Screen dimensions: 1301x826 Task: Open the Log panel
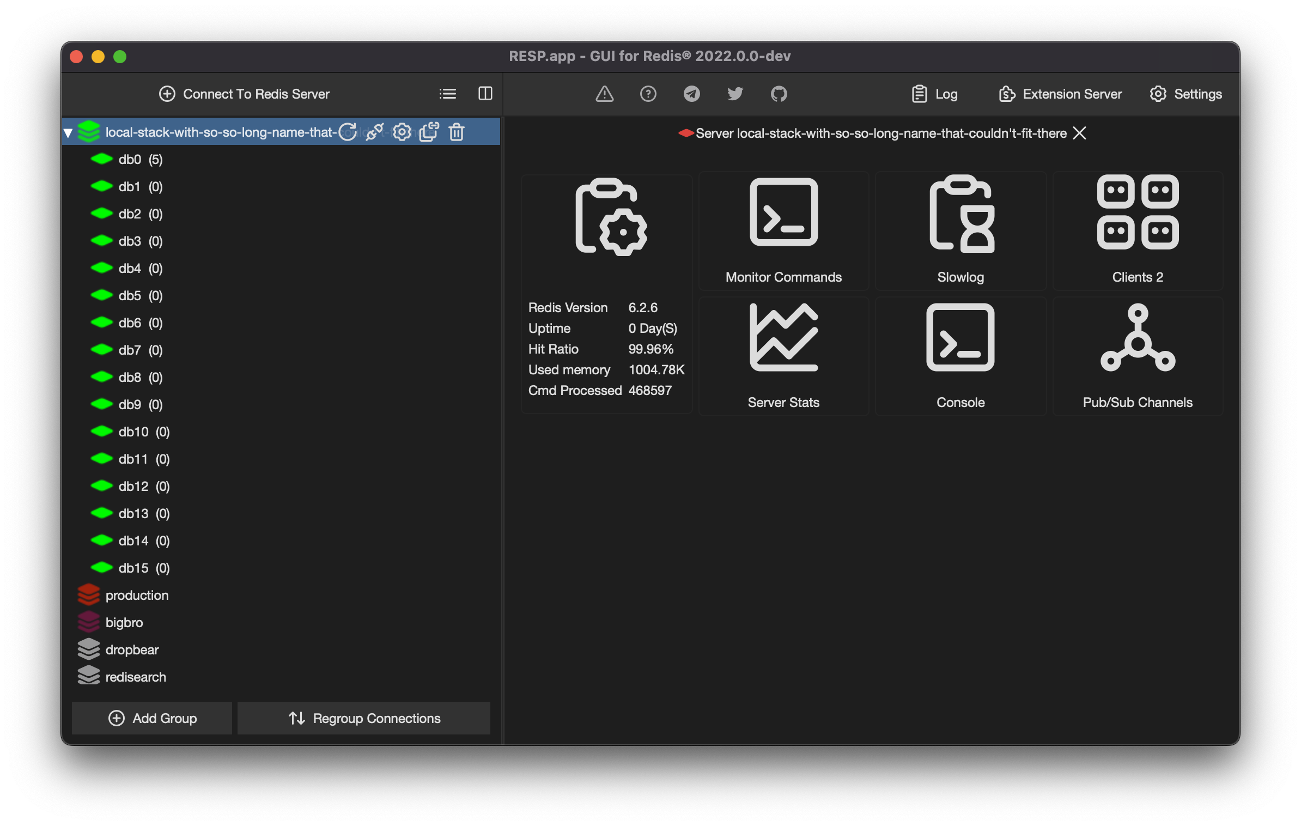934,94
